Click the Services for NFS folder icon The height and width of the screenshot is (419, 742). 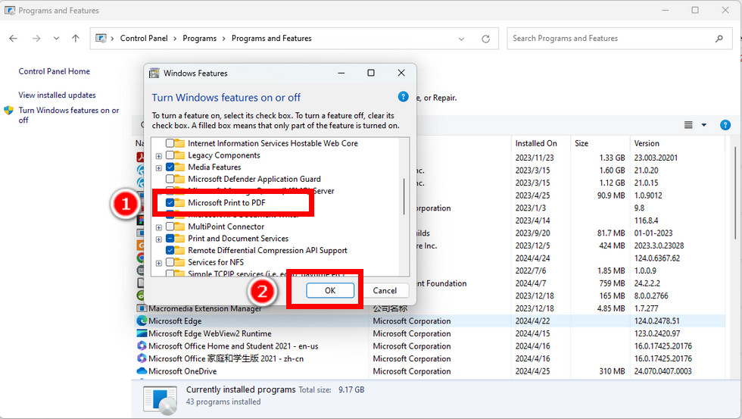(x=179, y=262)
